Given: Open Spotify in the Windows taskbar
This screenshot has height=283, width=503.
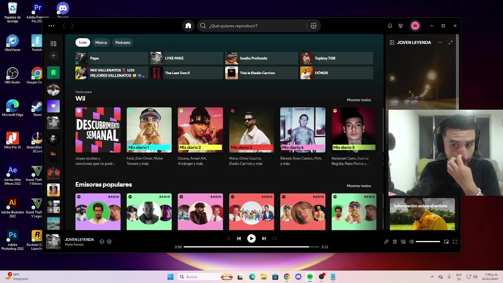Looking at the screenshot, I should (310, 277).
